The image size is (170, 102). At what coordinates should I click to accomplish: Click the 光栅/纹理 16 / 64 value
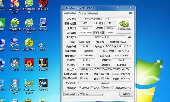click(x=84, y=46)
